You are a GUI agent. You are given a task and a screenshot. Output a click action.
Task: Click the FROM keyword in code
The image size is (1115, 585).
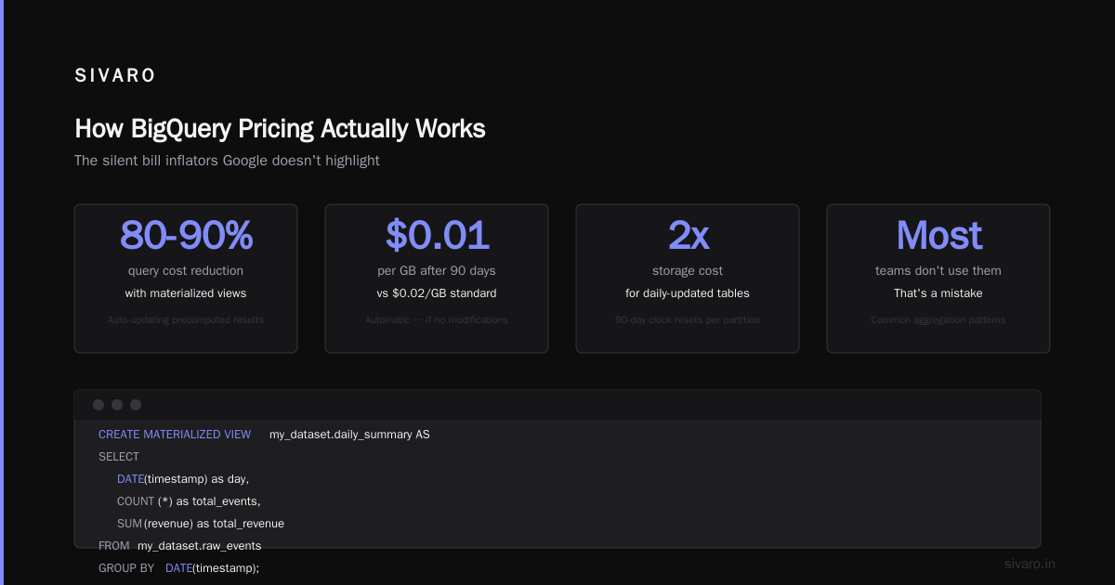pos(114,546)
